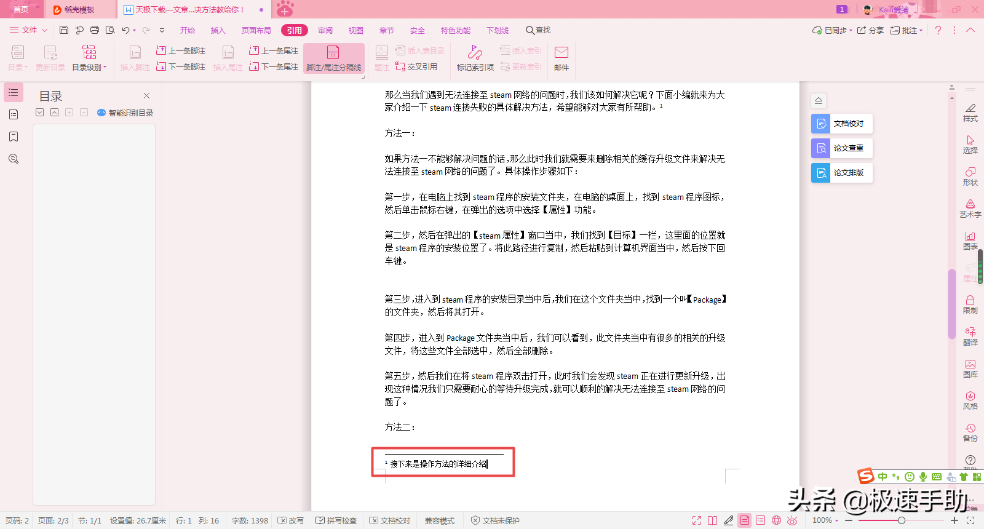
Task: Open footnote/endnote dialog launcher corner
Action: 363,77
